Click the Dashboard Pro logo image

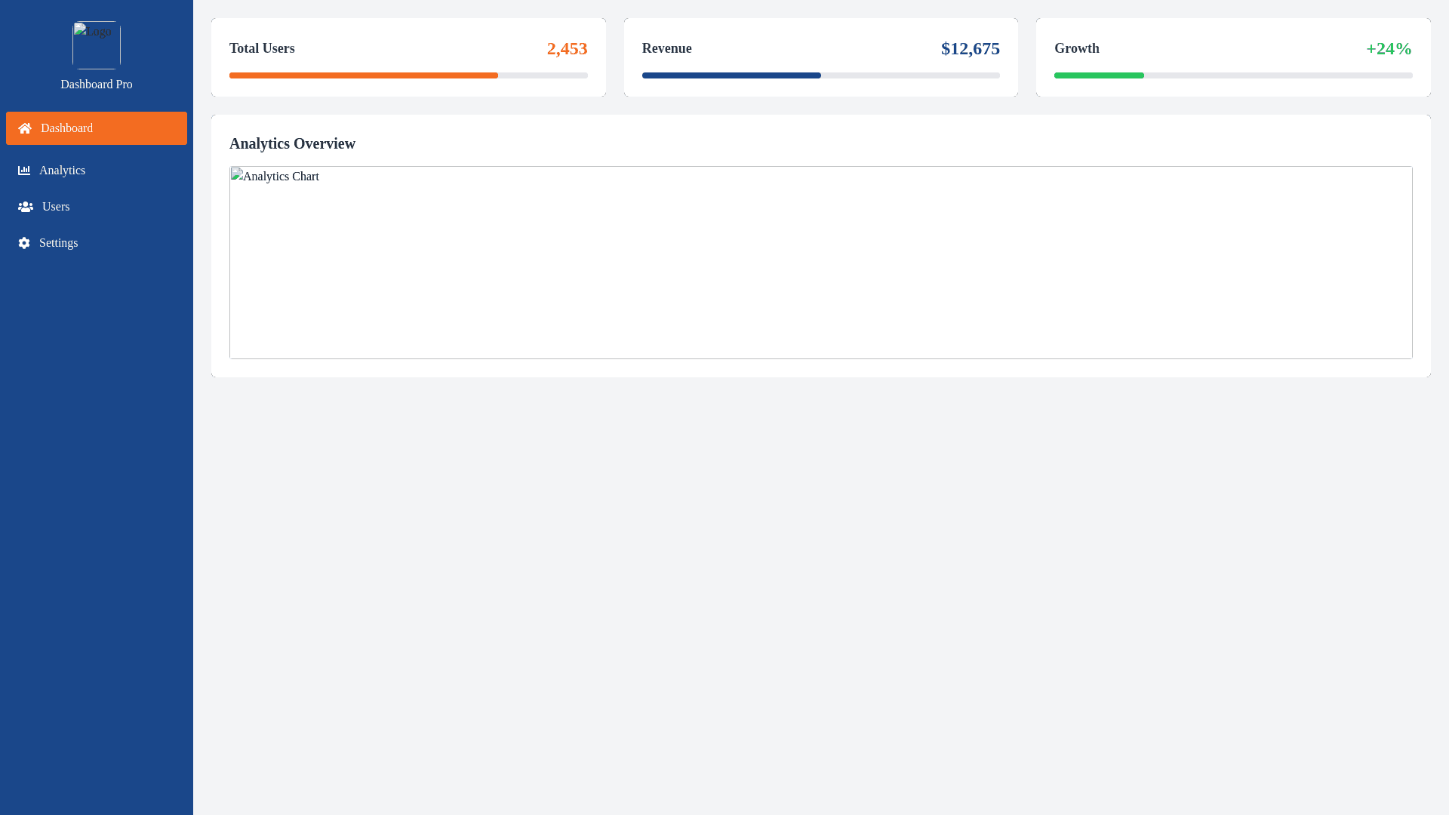tap(97, 45)
